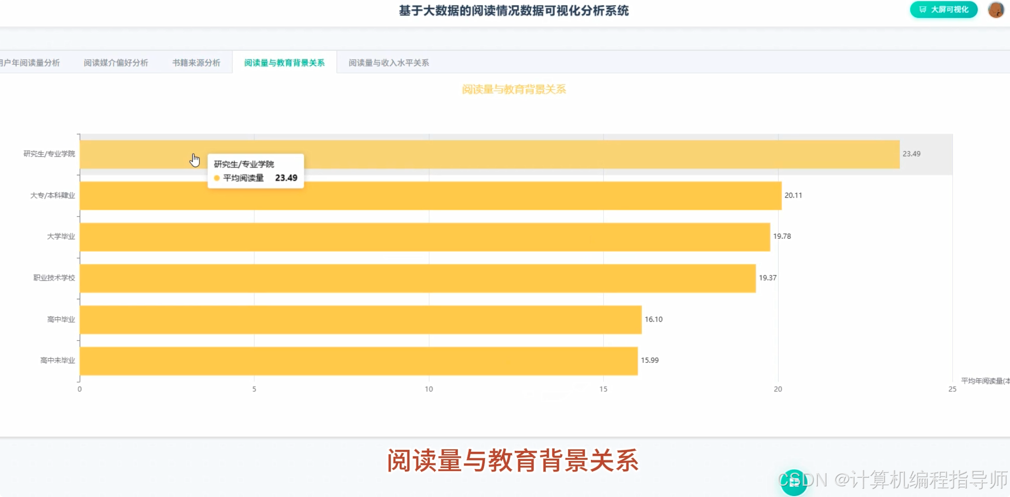The width and height of the screenshot is (1010, 497).
Task: Click the value label 16.10 beside its bar
Action: coord(653,319)
